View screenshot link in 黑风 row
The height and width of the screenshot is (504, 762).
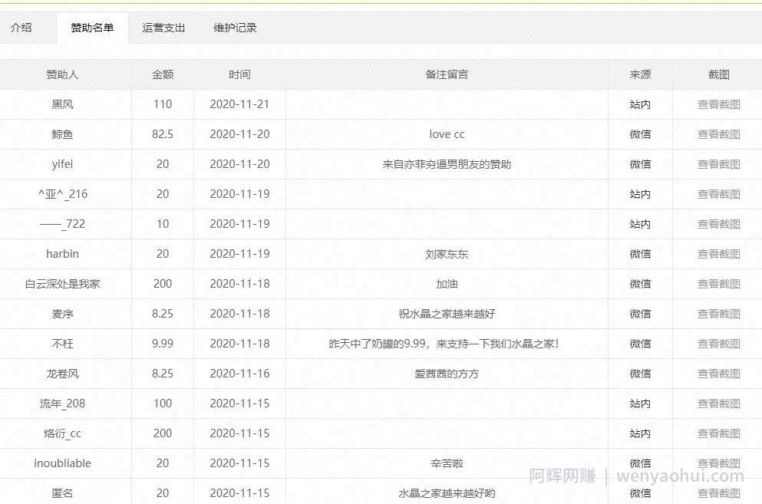pyautogui.click(x=719, y=104)
